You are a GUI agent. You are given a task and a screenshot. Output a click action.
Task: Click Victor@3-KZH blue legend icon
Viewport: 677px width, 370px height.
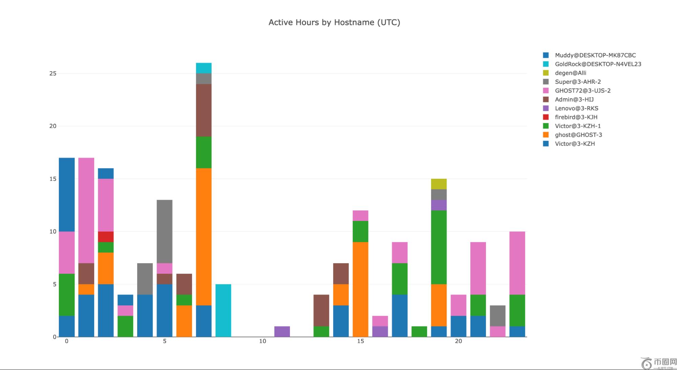coord(546,144)
